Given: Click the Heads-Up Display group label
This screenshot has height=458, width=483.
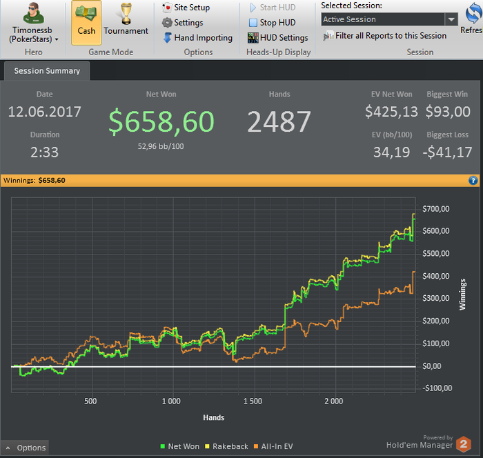Looking at the screenshot, I should click(279, 52).
